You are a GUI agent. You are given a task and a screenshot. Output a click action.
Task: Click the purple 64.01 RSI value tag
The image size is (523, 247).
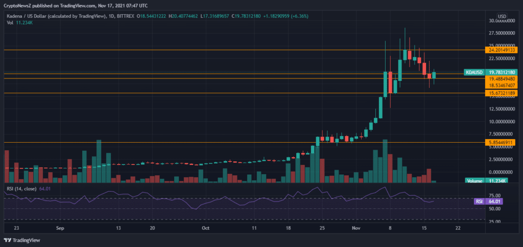coord(494,201)
